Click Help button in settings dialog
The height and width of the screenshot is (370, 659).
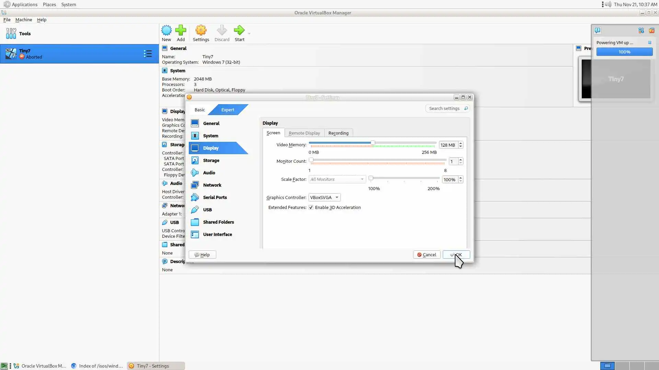[202, 255]
